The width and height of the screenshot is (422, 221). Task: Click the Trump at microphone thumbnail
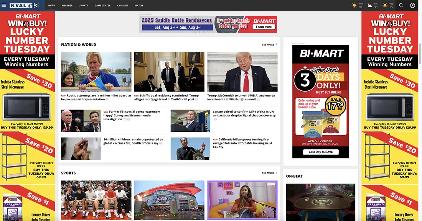[x=242, y=72]
